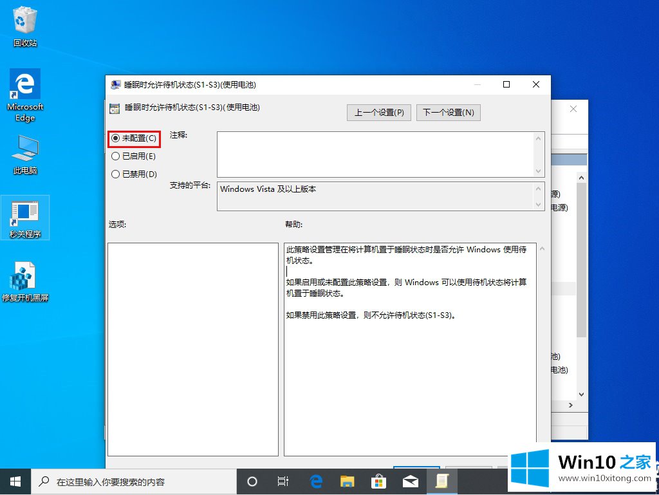Select 已启用(E) radio option
Image resolution: width=659 pixels, height=495 pixels.
click(x=134, y=156)
